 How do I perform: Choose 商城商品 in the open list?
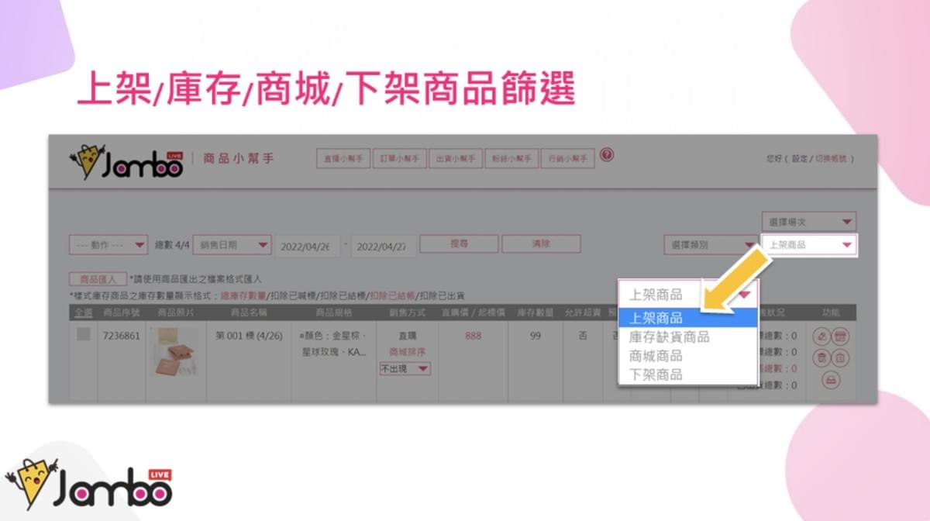(687, 356)
